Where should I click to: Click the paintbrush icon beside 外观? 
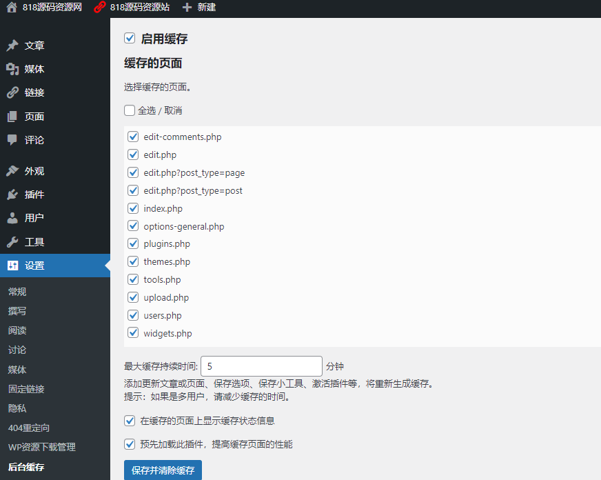[12, 171]
